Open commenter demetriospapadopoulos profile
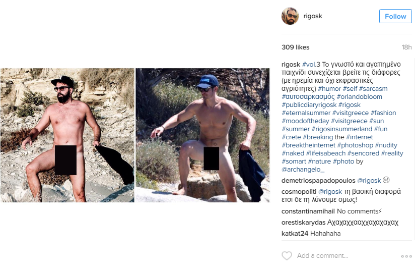The width and height of the screenshot is (415, 270). (318, 181)
